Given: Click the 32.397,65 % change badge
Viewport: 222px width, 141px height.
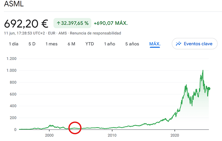Looking at the screenshot, I should tap(72, 23).
